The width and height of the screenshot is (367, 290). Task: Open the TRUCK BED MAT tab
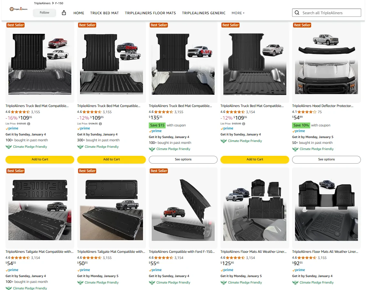105,13
